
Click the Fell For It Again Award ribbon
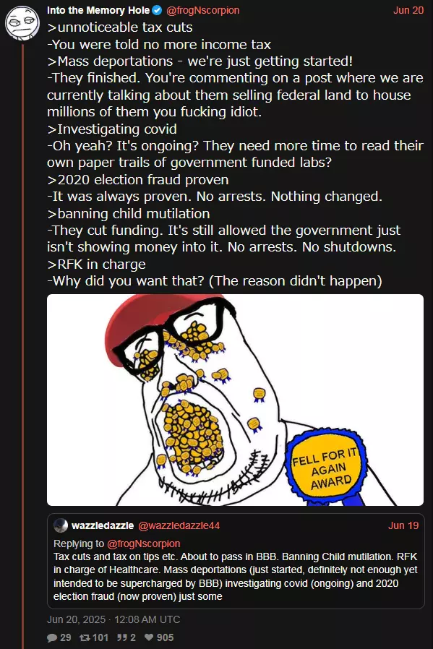[x=326, y=468]
